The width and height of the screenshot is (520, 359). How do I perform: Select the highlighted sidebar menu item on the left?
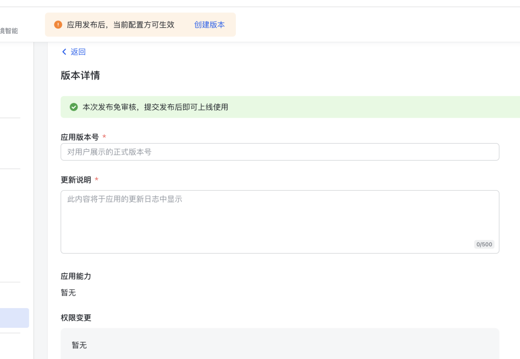pos(14,318)
